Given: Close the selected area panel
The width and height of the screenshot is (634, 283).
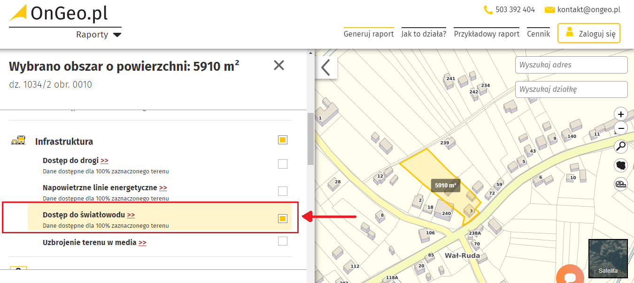Looking at the screenshot, I should 279,66.
